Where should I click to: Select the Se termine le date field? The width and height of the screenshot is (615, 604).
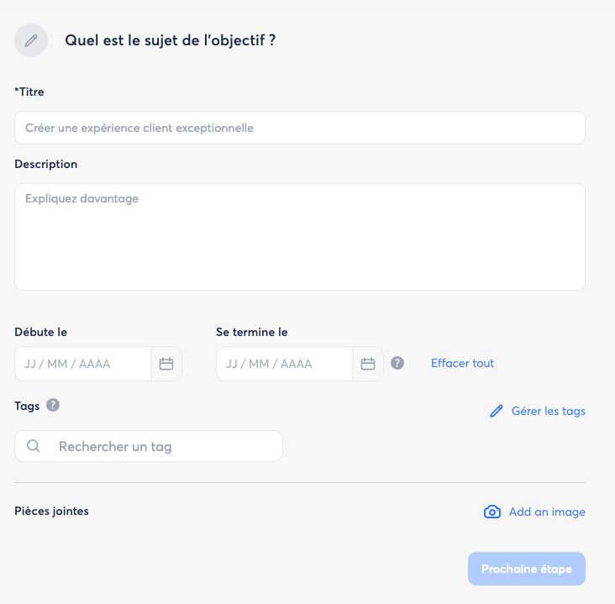tap(284, 364)
